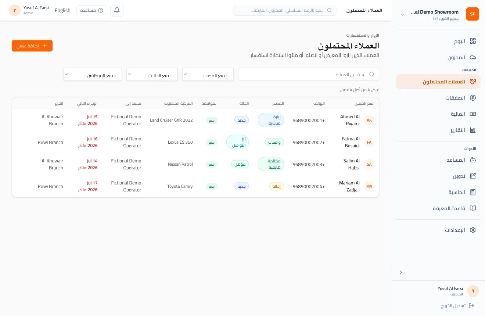Image resolution: width=485 pixels, height=316 pixels.
Task: Click the referral (إحالة) source badge
Action: [x=277, y=186]
